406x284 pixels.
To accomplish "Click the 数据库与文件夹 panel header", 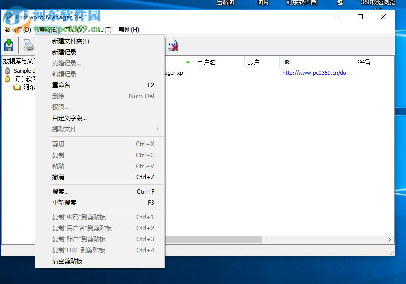I will (x=19, y=61).
